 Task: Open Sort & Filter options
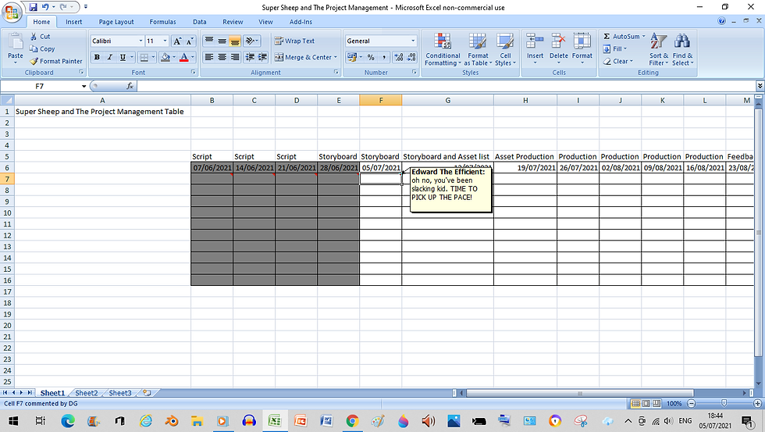[659, 49]
